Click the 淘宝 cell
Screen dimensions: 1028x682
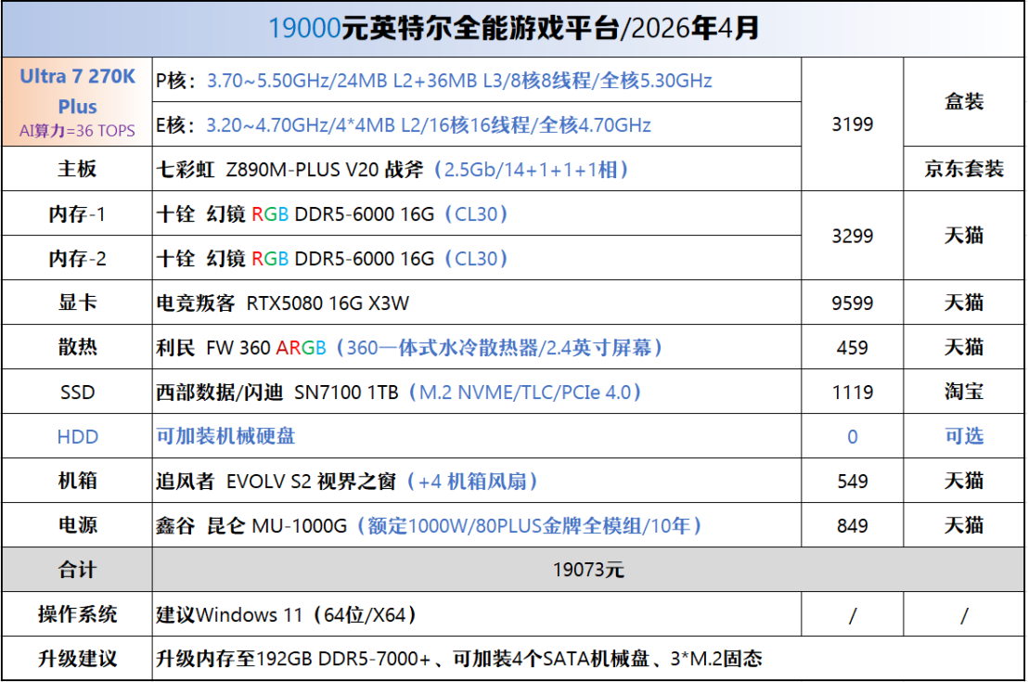(x=964, y=392)
